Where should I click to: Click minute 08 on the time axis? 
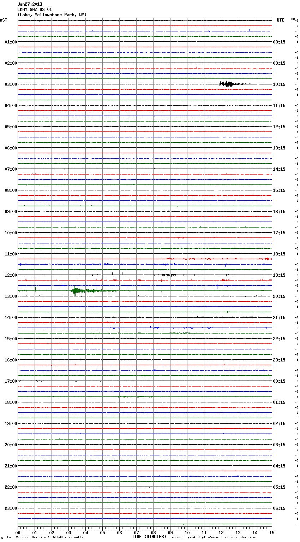153,532
